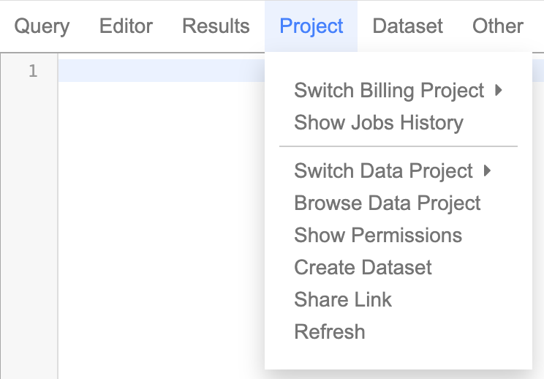Refresh the project via menu
Screen dimensions: 544x379
tap(329, 332)
